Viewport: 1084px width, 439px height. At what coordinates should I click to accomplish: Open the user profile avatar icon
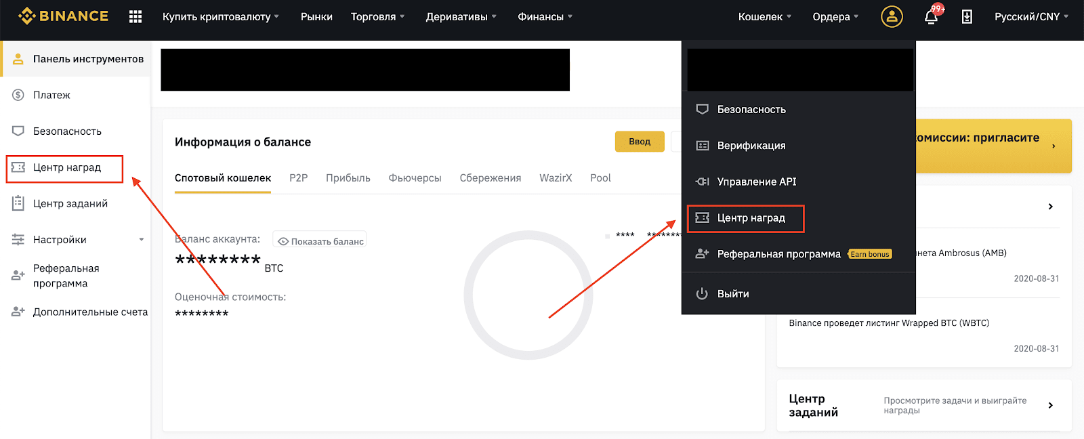892,16
